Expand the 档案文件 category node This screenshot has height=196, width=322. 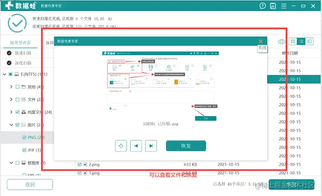click(x=11, y=112)
